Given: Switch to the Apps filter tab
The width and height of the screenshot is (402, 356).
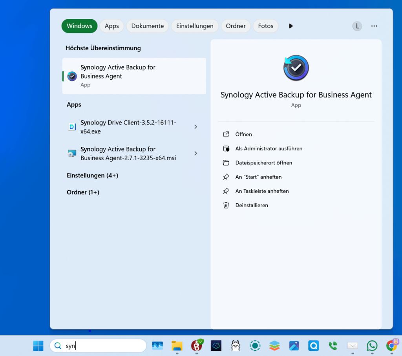Looking at the screenshot, I should tap(111, 26).
